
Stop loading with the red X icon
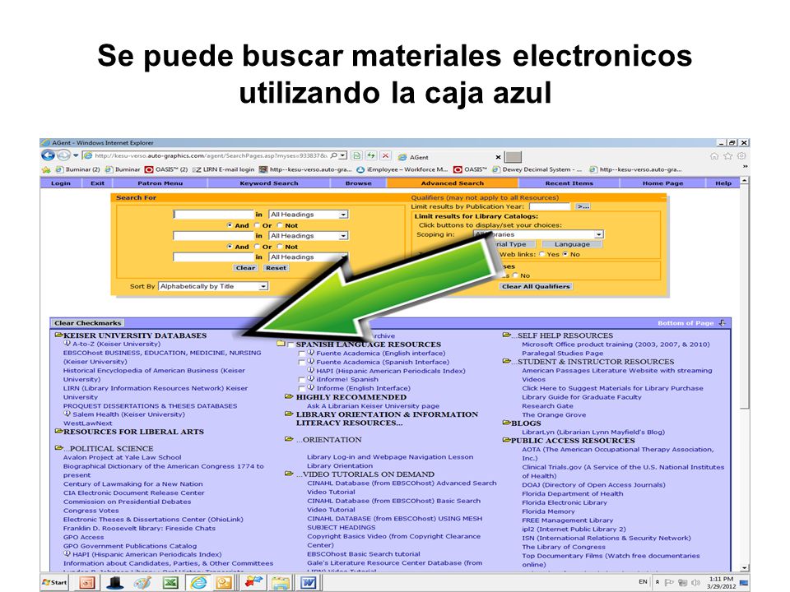[385, 155]
